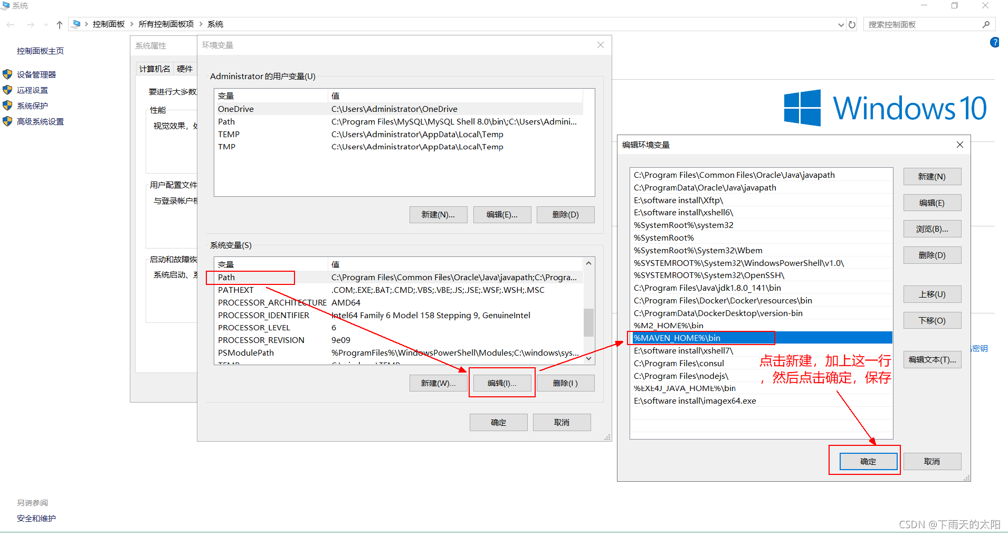Click 新建(W)... under system variables
Viewport: 1008px width, 534px height.
click(x=438, y=383)
